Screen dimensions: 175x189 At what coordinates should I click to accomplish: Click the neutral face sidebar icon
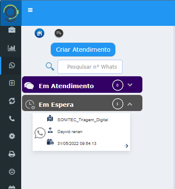coord(12,172)
